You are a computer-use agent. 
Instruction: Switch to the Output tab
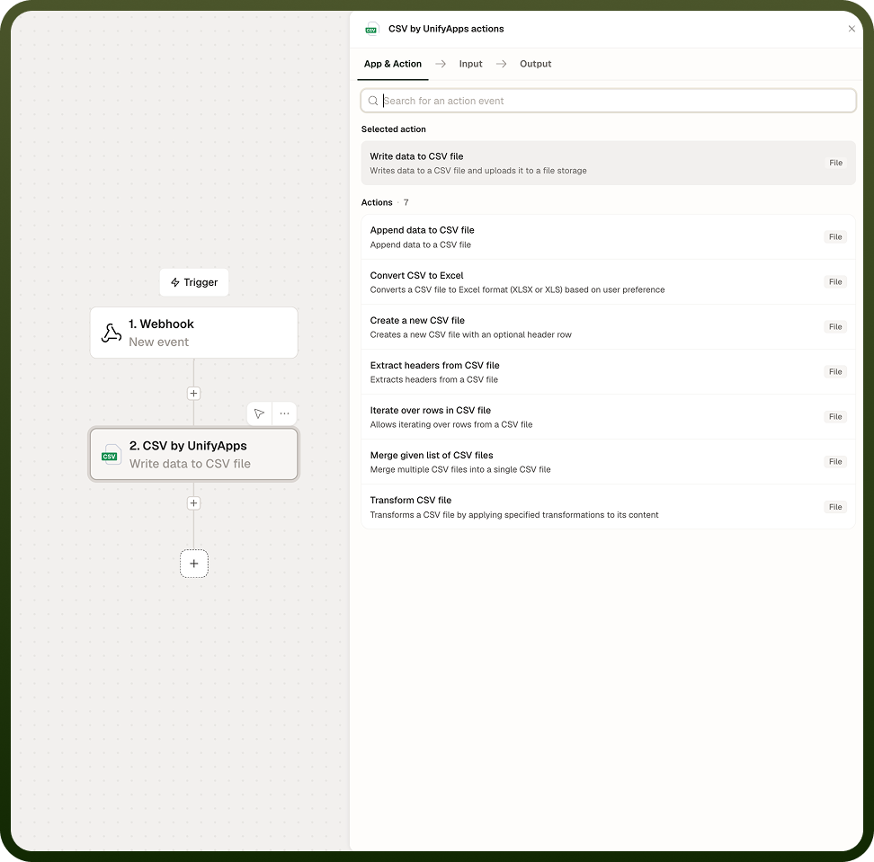(x=535, y=64)
